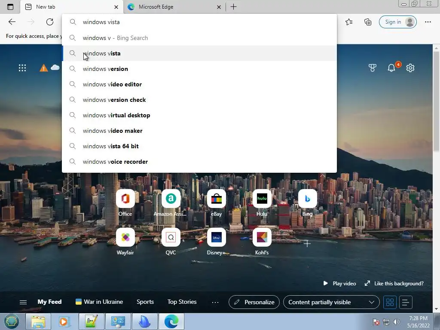Open the Windows Start orb
Image resolution: width=440 pixels, height=330 pixels.
(11, 321)
